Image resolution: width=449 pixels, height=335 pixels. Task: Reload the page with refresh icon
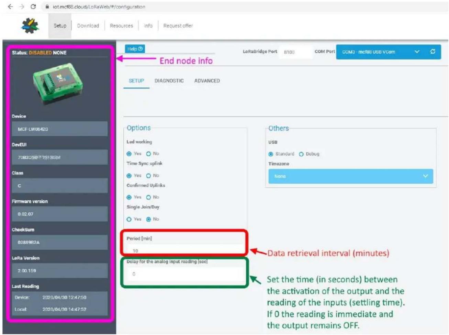point(33,7)
